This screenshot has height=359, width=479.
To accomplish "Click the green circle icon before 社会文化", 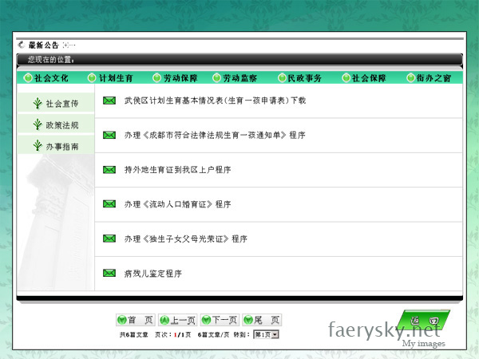I will 28,78.
